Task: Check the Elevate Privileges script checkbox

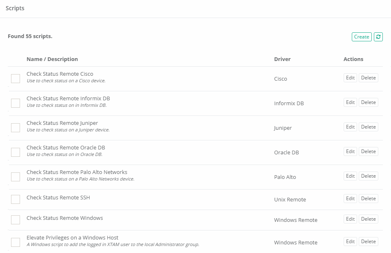Action: pyautogui.click(x=16, y=242)
